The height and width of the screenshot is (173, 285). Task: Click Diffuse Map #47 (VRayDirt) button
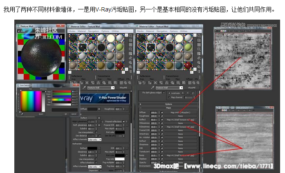point(180,112)
